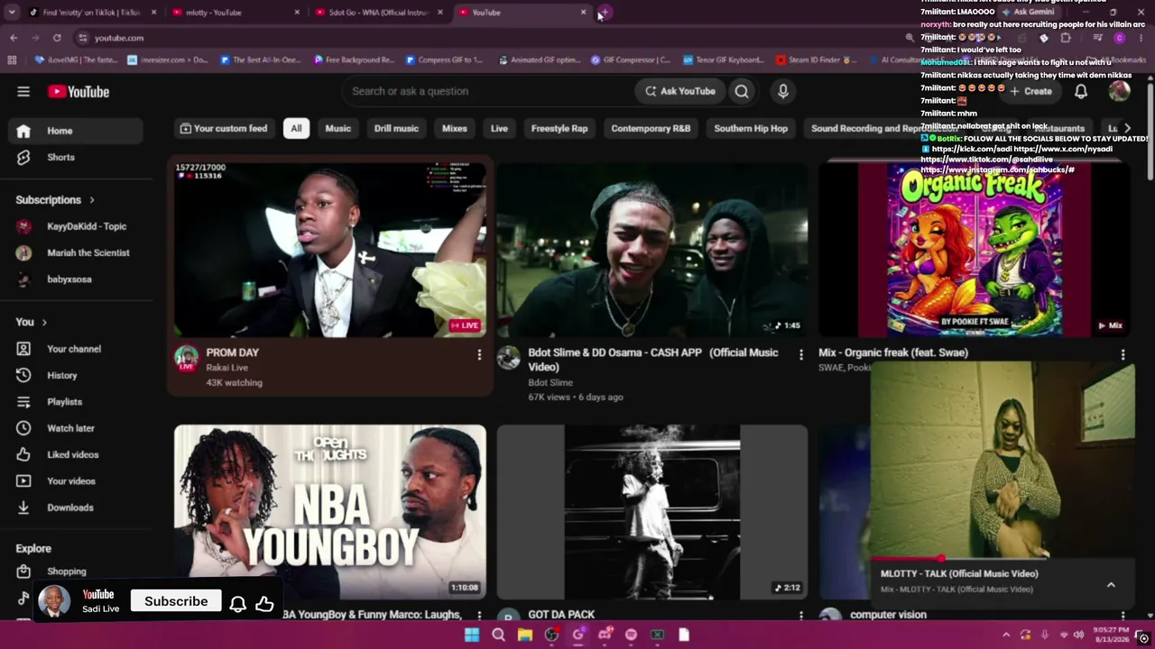Click the Rakai Live channel avatar
Viewport: 1155px width, 649px height.
(x=186, y=358)
